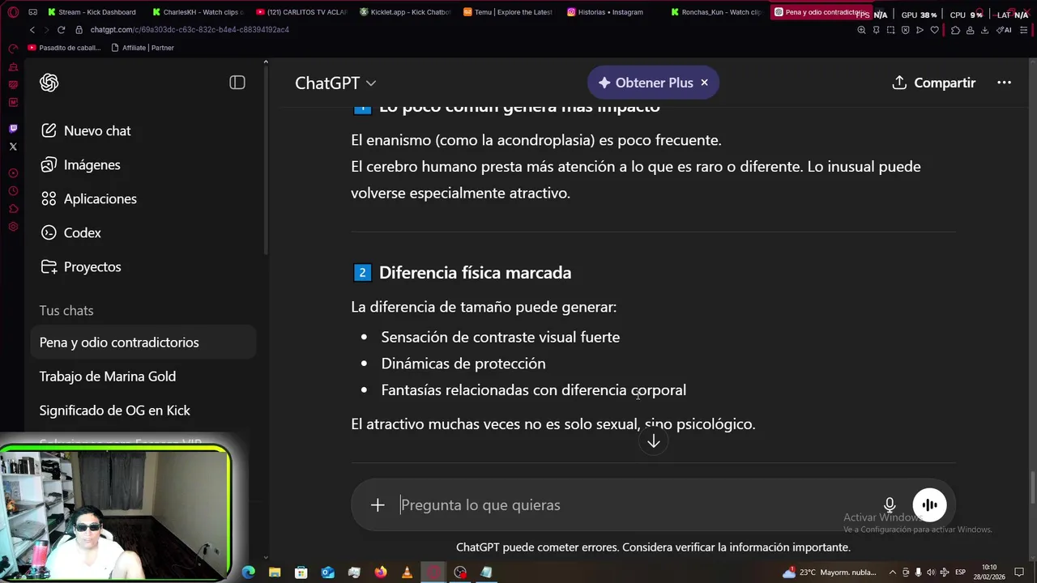Click the plus attach button in composer
This screenshot has height=583, width=1037.
coord(378,505)
